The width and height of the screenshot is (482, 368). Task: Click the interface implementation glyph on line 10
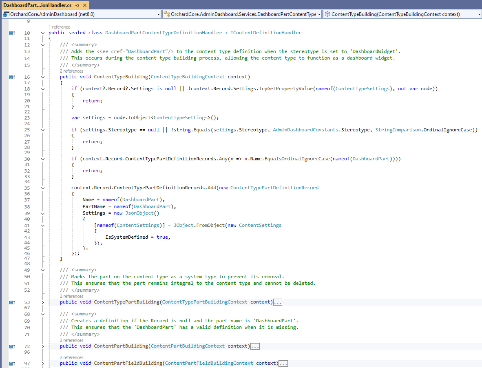[12, 33]
